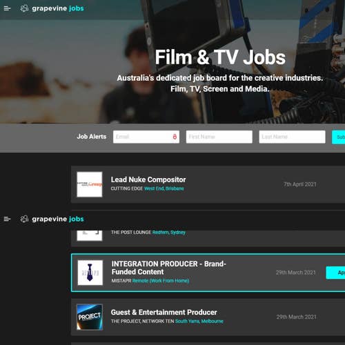Viewport: 345px width, 345px height.
Task: Focus the Last Name input field
Action: pyautogui.click(x=292, y=137)
